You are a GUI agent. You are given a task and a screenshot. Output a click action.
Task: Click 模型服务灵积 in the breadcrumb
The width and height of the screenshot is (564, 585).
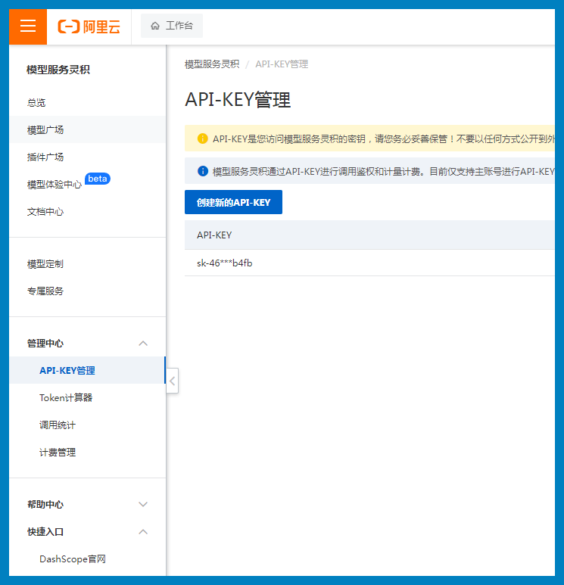pyautogui.click(x=212, y=64)
